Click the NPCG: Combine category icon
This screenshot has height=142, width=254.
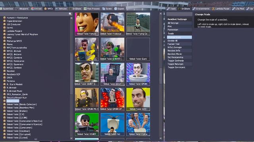pyautogui.click(x=4, y=58)
